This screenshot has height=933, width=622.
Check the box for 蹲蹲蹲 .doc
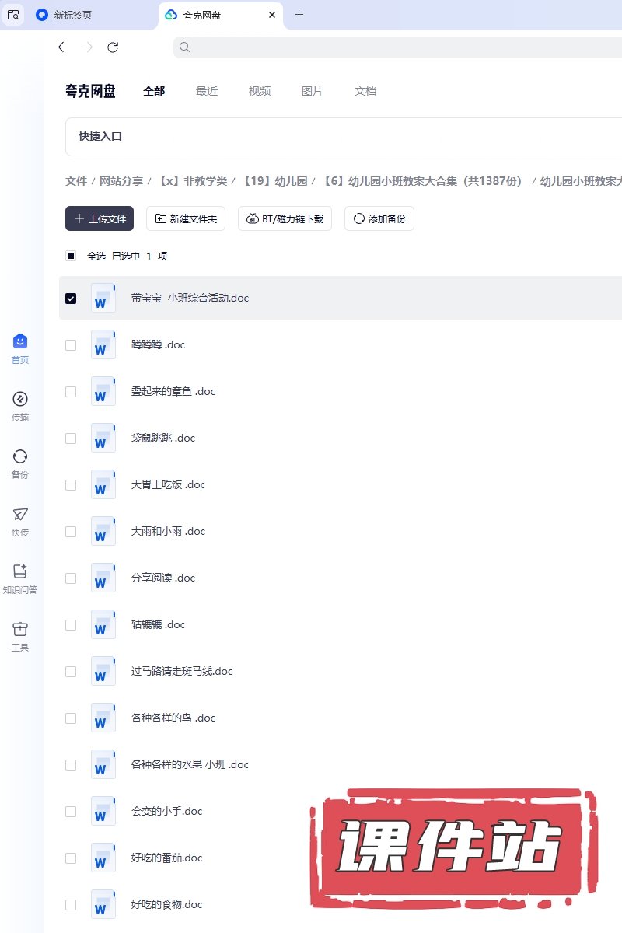71,345
